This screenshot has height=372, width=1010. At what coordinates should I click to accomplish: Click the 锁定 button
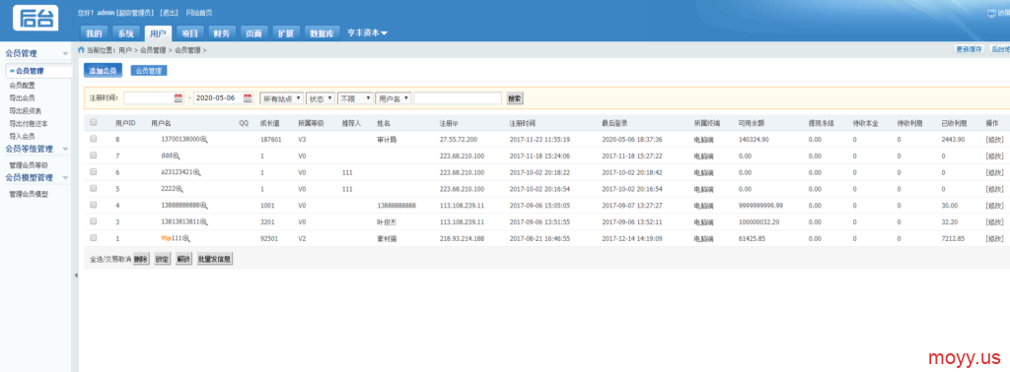point(163,260)
